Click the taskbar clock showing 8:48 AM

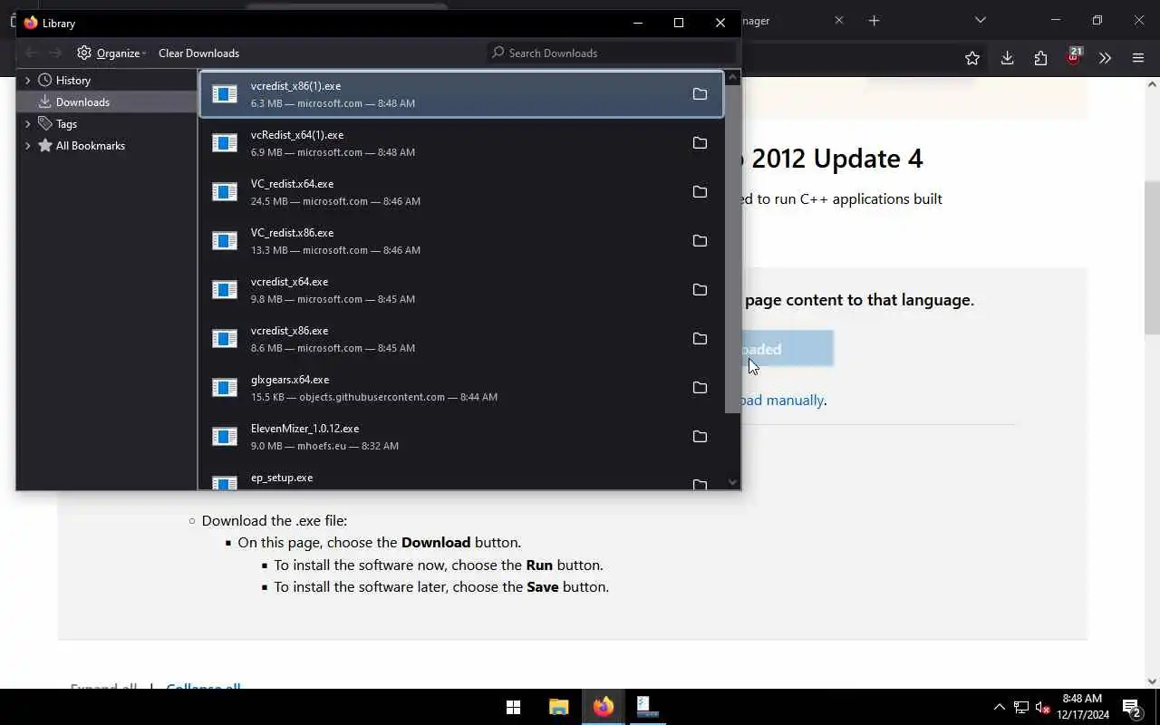point(1082,707)
